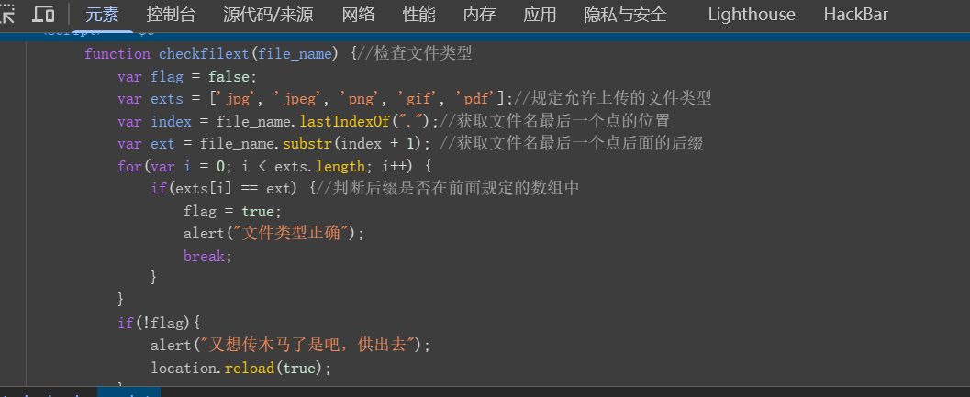Go to the 源代码/来源 tab
This screenshot has width=970, height=397.
coord(269,15)
